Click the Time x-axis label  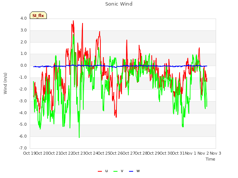(x=210, y=159)
